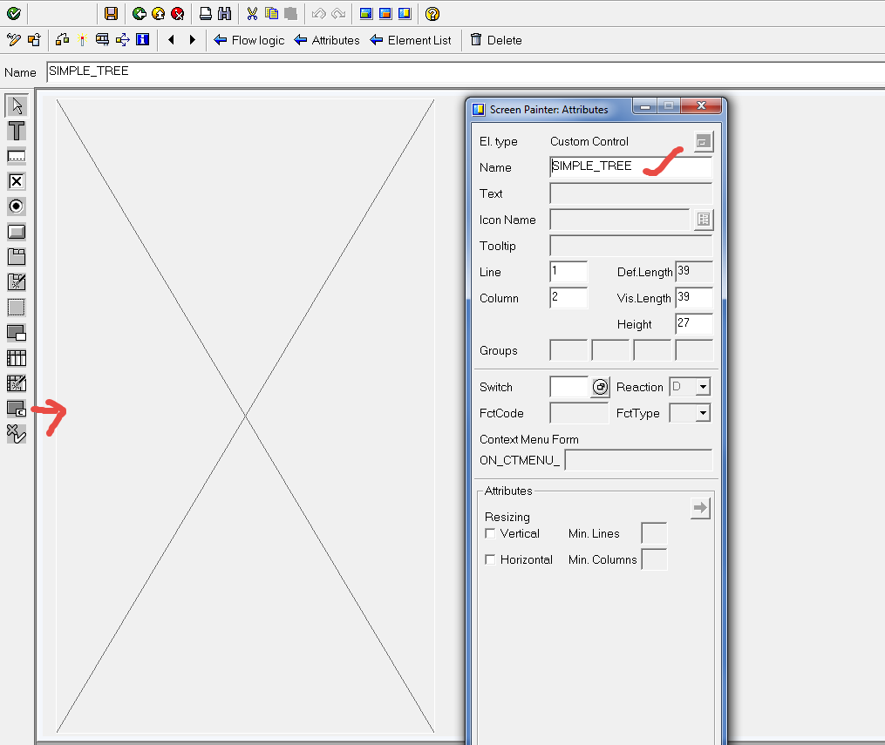Click the Save icon in the toolbar
This screenshot has width=885, height=745.
click(111, 13)
